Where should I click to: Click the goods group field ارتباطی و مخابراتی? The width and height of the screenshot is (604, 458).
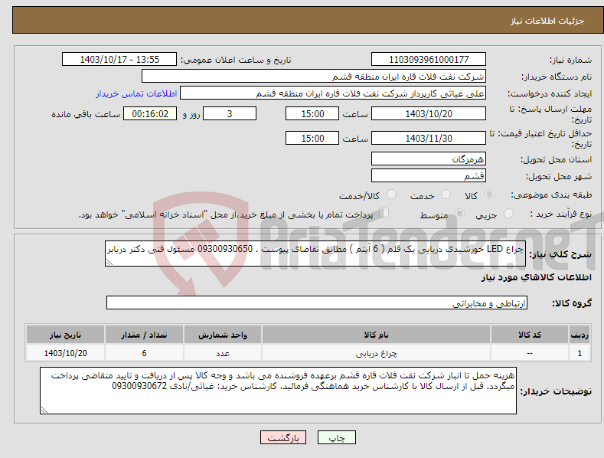click(317, 303)
